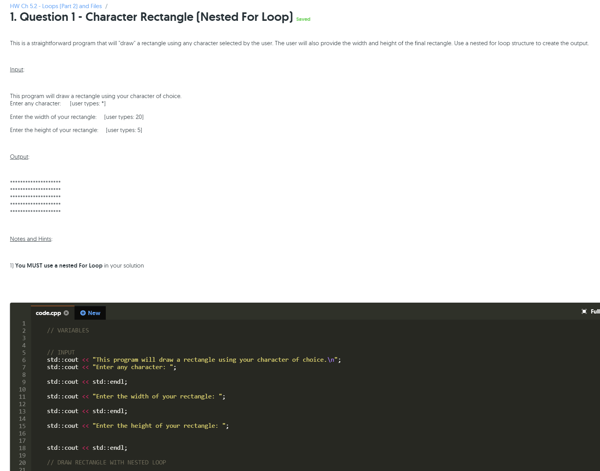
Task: Click line number 18 in the gutter
Action: point(22,448)
